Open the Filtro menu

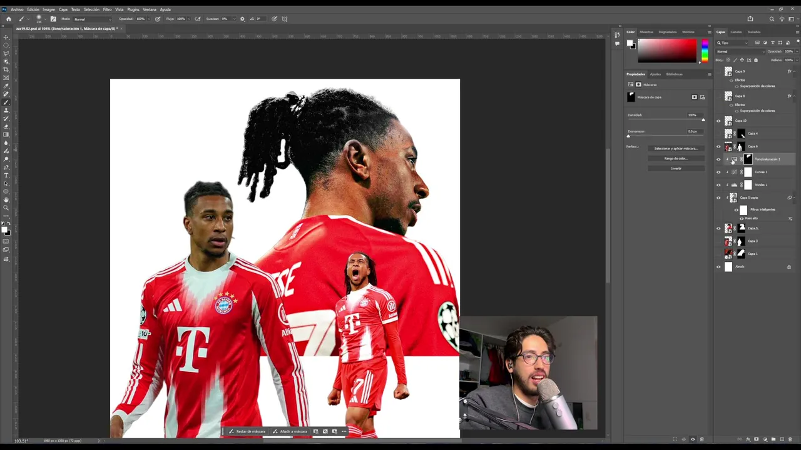click(x=107, y=9)
